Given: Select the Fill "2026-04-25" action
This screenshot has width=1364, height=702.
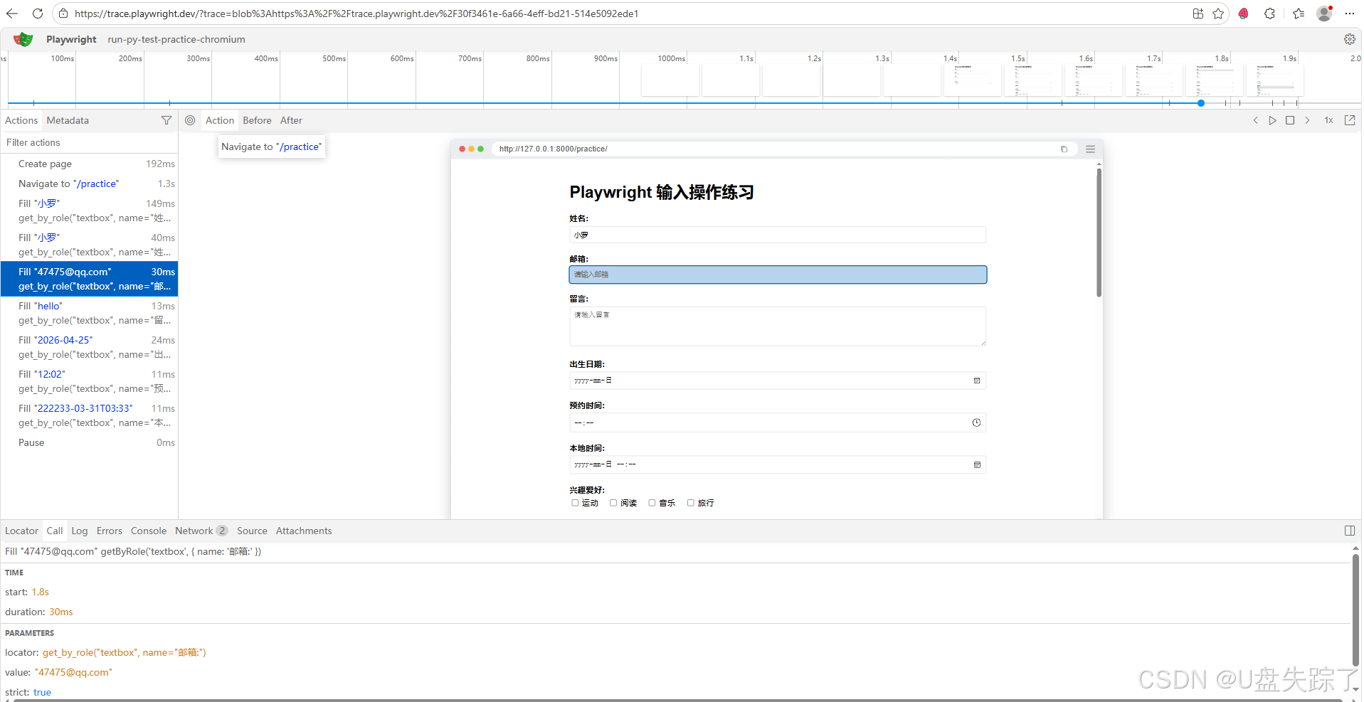Looking at the screenshot, I should 89,347.
